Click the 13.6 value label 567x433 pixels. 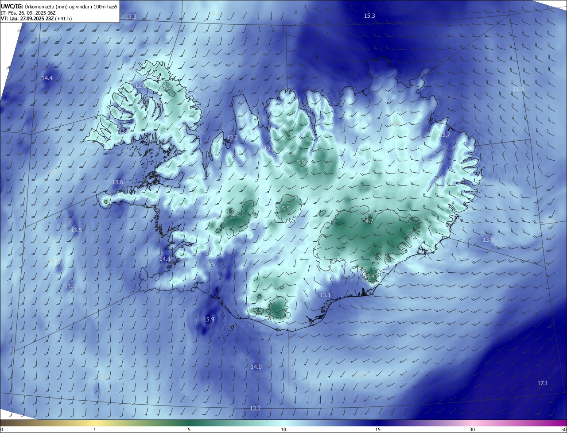tap(117, 182)
